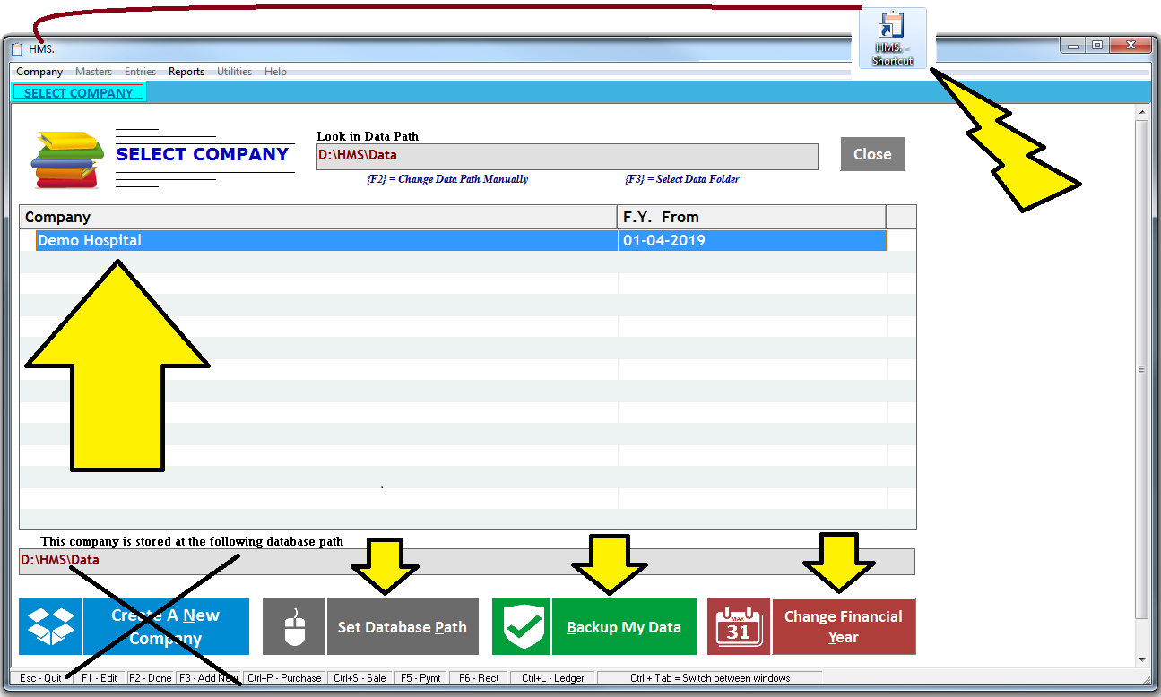Click the green shield icon beside Backup My Data

click(522, 626)
